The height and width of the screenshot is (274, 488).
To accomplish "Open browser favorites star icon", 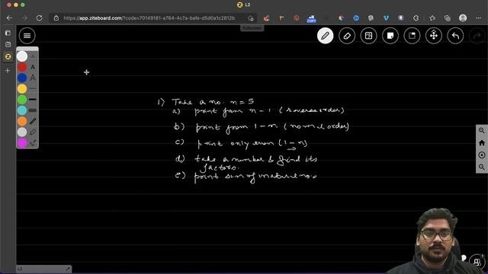I will (x=432, y=18).
